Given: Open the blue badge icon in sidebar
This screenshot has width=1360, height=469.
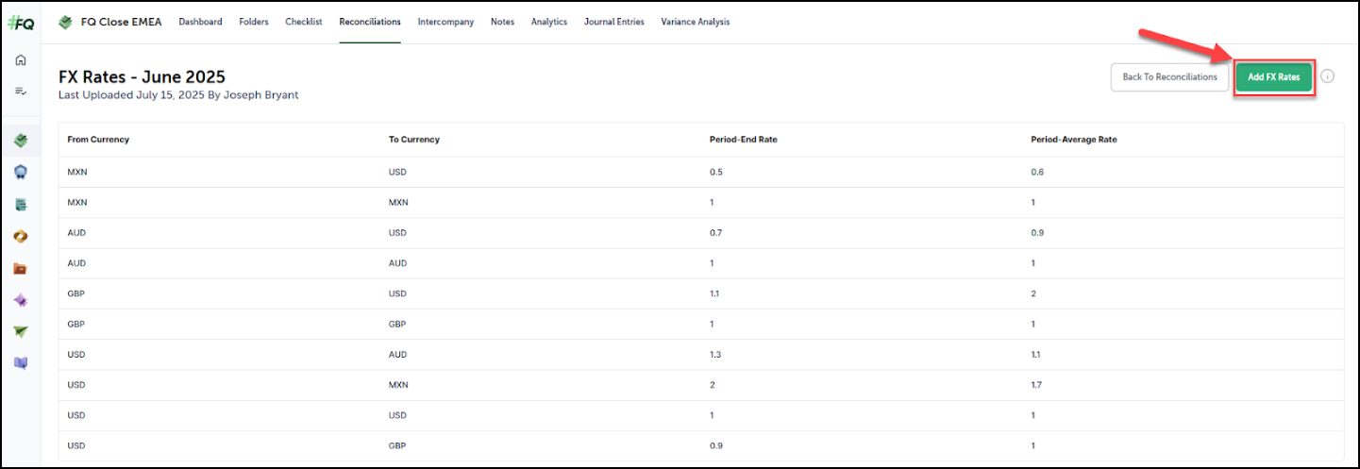Looking at the screenshot, I should [21, 172].
